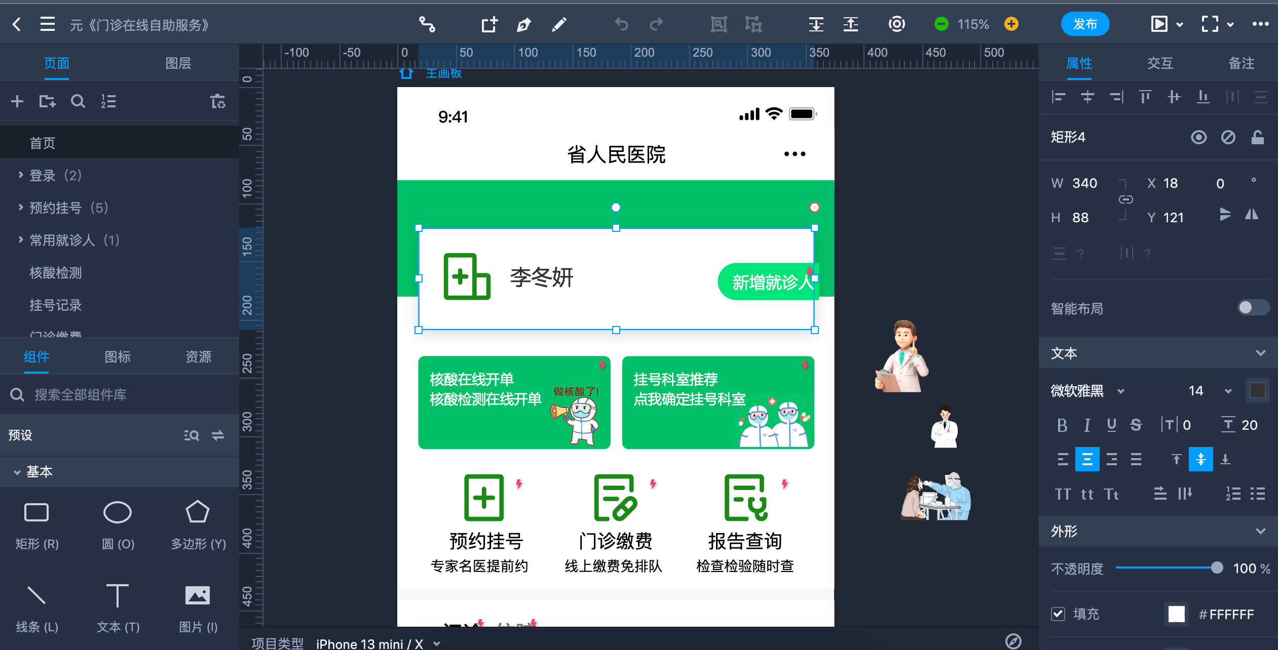The height and width of the screenshot is (650, 1278).
Task: Pick the 文本 (T) text component
Action: (x=118, y=607)
